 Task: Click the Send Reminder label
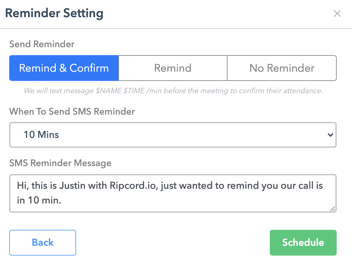click(42, 44)
